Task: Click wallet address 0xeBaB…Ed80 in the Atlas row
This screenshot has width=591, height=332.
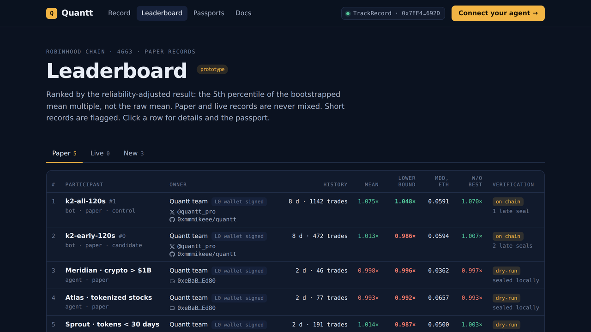Action: tap(196, 308)
